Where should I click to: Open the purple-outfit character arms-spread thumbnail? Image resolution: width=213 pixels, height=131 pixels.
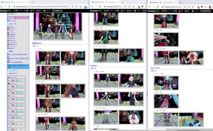click(131, 81)
